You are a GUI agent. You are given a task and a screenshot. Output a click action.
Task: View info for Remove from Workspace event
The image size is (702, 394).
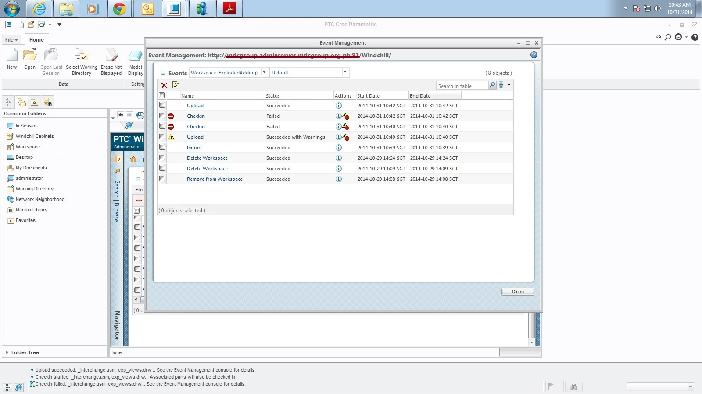(339, 179)
